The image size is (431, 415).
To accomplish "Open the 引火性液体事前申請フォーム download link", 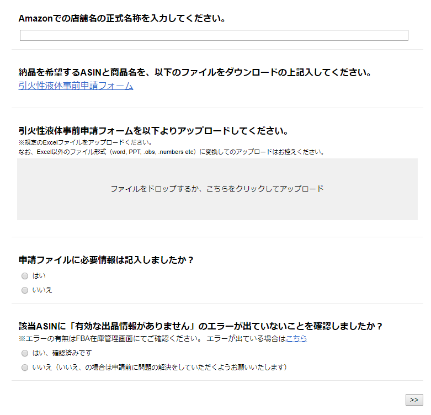I will click(76, 86).
